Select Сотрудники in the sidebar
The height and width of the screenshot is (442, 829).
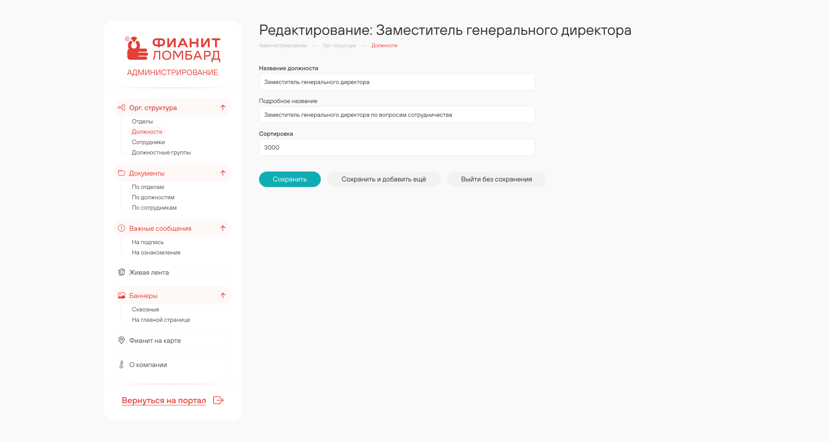click(x=148, y=142)
